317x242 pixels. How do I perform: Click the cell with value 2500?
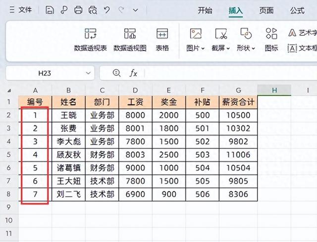[x=169, y=155]
